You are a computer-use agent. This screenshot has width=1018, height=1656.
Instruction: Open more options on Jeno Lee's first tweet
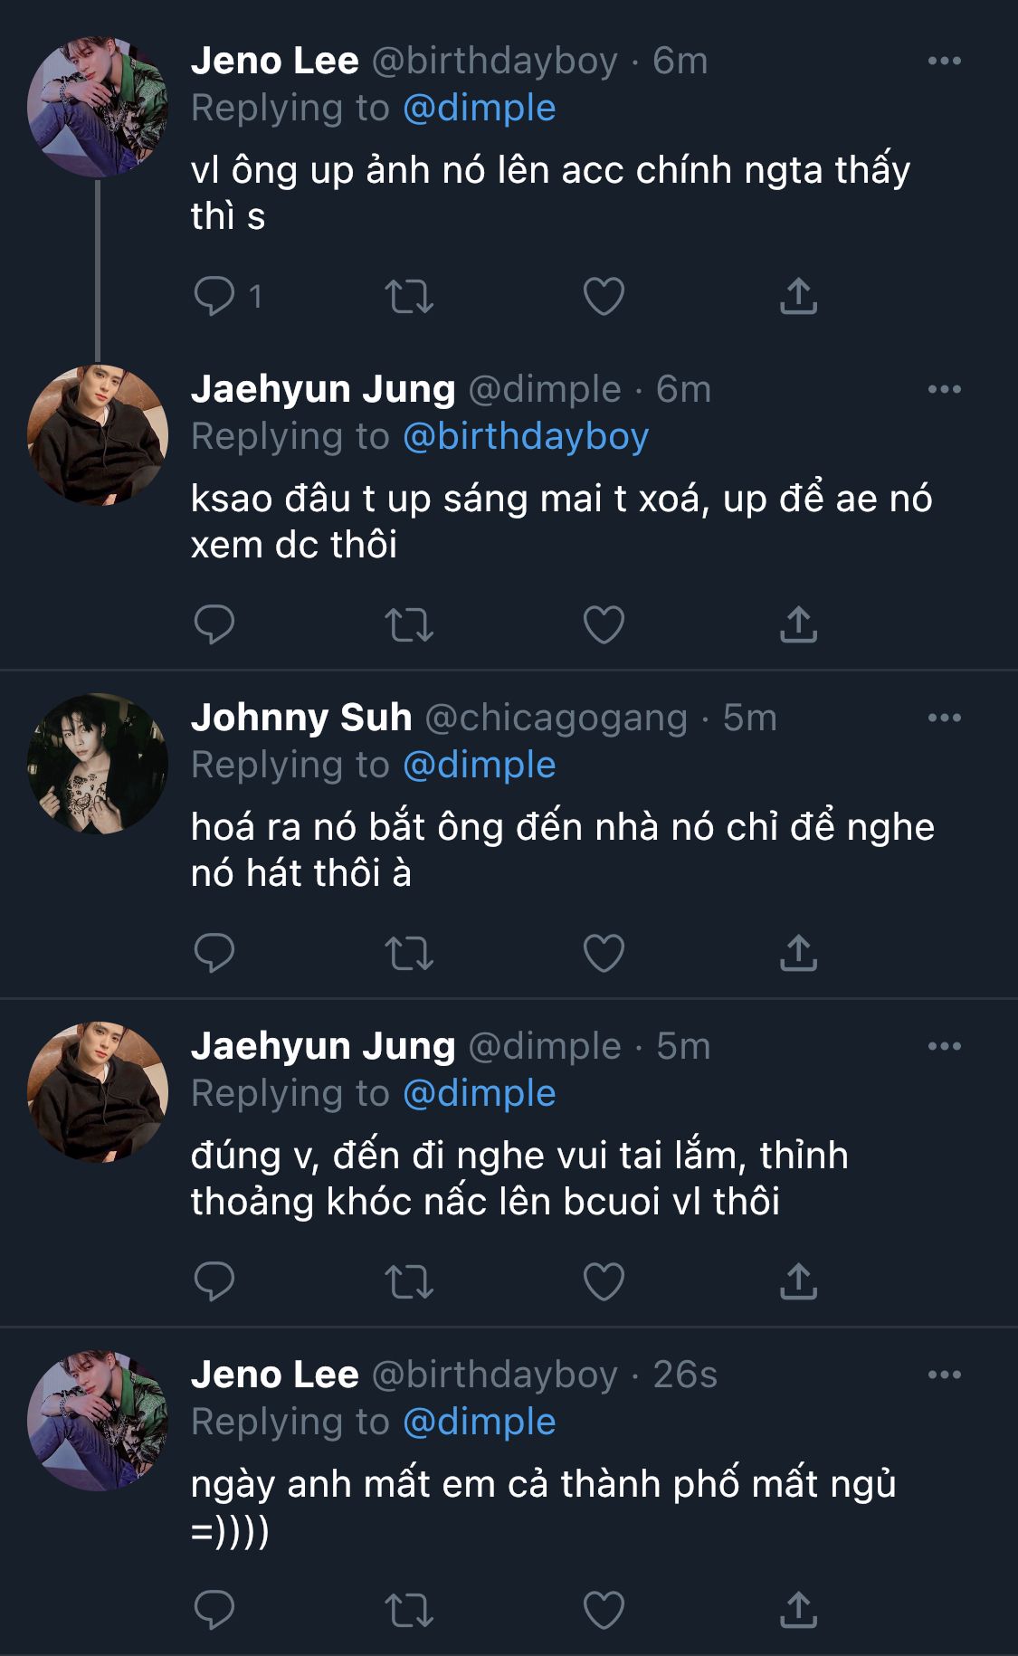[x=944, y=61]
